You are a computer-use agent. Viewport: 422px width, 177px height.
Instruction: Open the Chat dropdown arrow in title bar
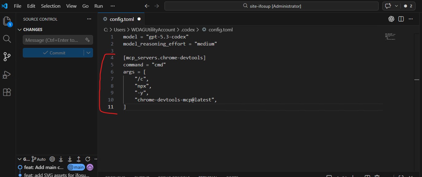point(396,6)
